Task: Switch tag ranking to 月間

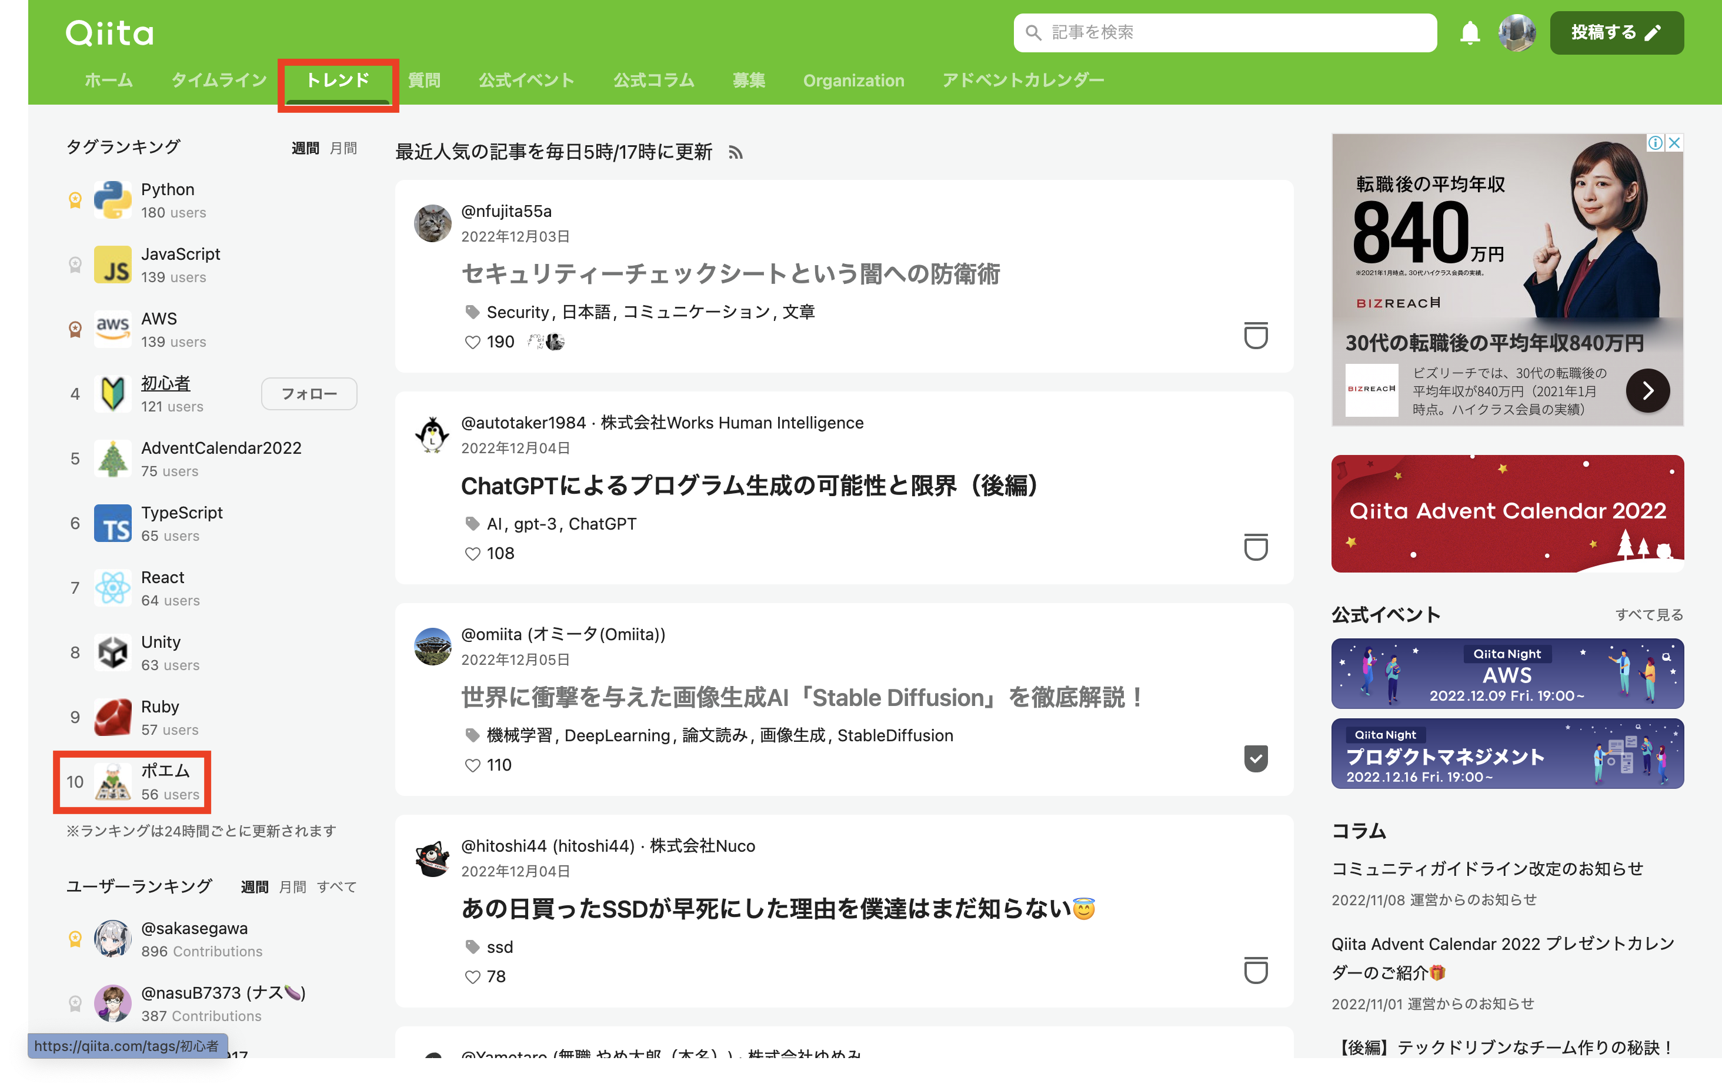Action: [x=343, y=148]
